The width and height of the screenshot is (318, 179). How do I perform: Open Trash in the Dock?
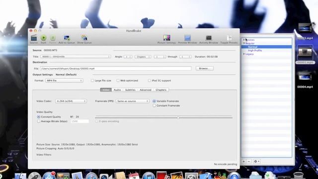click(x=298, y=176)
